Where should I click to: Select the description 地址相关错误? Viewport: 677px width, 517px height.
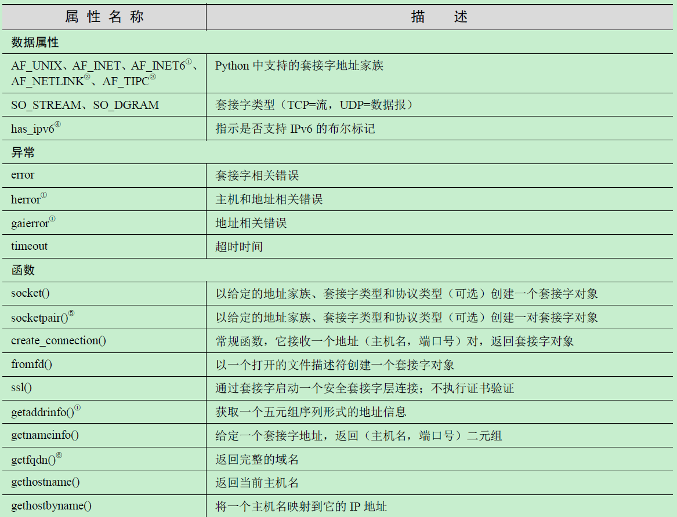(x=251, y=223)
